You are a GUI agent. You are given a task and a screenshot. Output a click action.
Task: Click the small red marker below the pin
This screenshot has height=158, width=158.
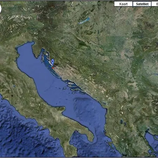(53, 68)
